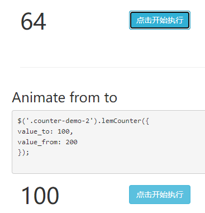Image resolution: width=205 pixels, height=213 pixels.
Task: Click the first code line with lemCounter call
Action: coord(83,121)
